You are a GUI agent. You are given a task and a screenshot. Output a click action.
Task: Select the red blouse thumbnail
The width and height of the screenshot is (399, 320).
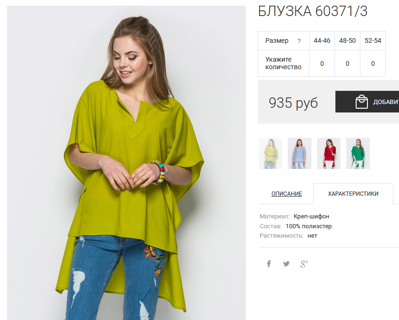point(329,153)
